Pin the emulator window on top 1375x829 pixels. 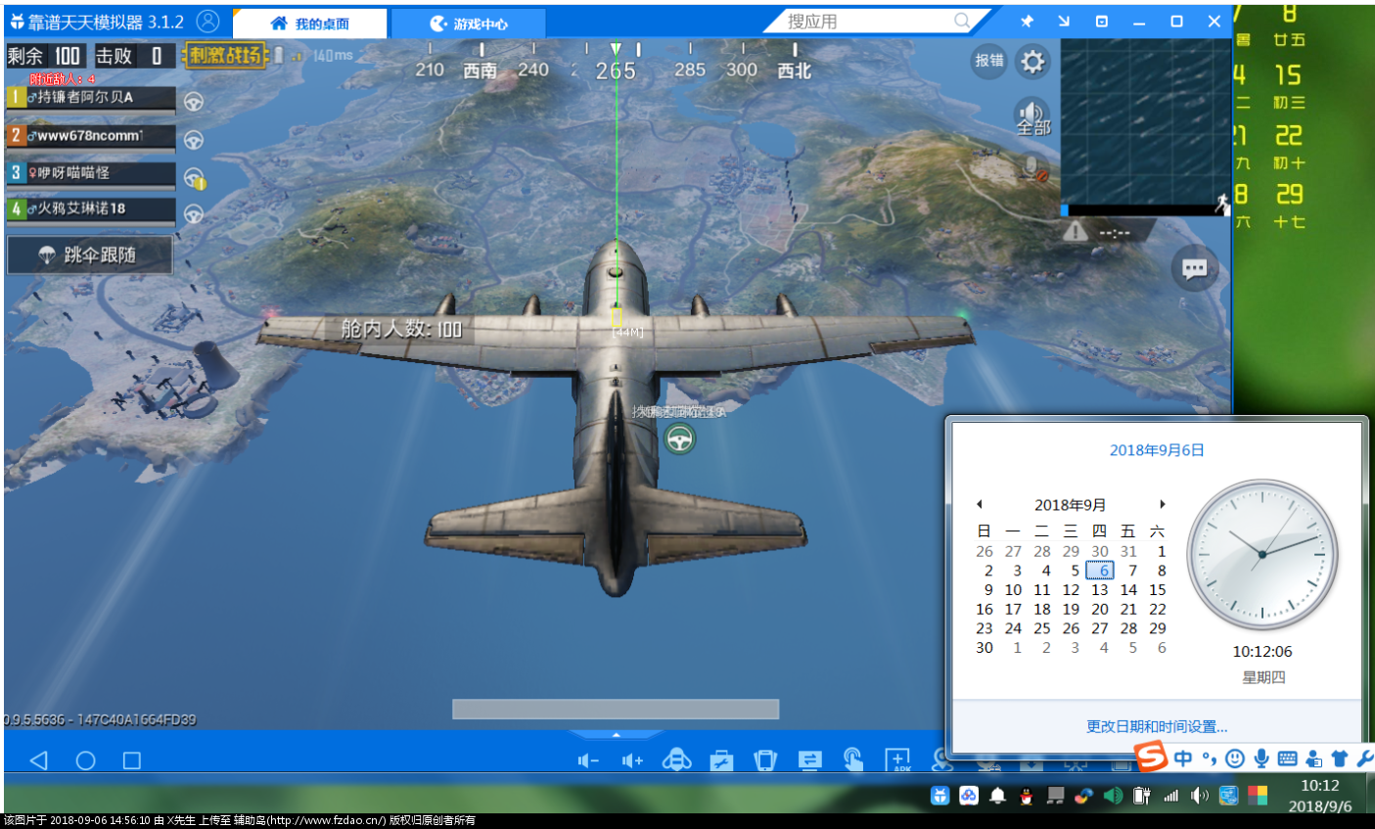[x=1027, y=22]
